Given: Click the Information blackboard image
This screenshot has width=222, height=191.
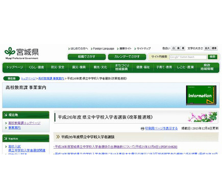Looking at the screenshot, I should 201,95.
